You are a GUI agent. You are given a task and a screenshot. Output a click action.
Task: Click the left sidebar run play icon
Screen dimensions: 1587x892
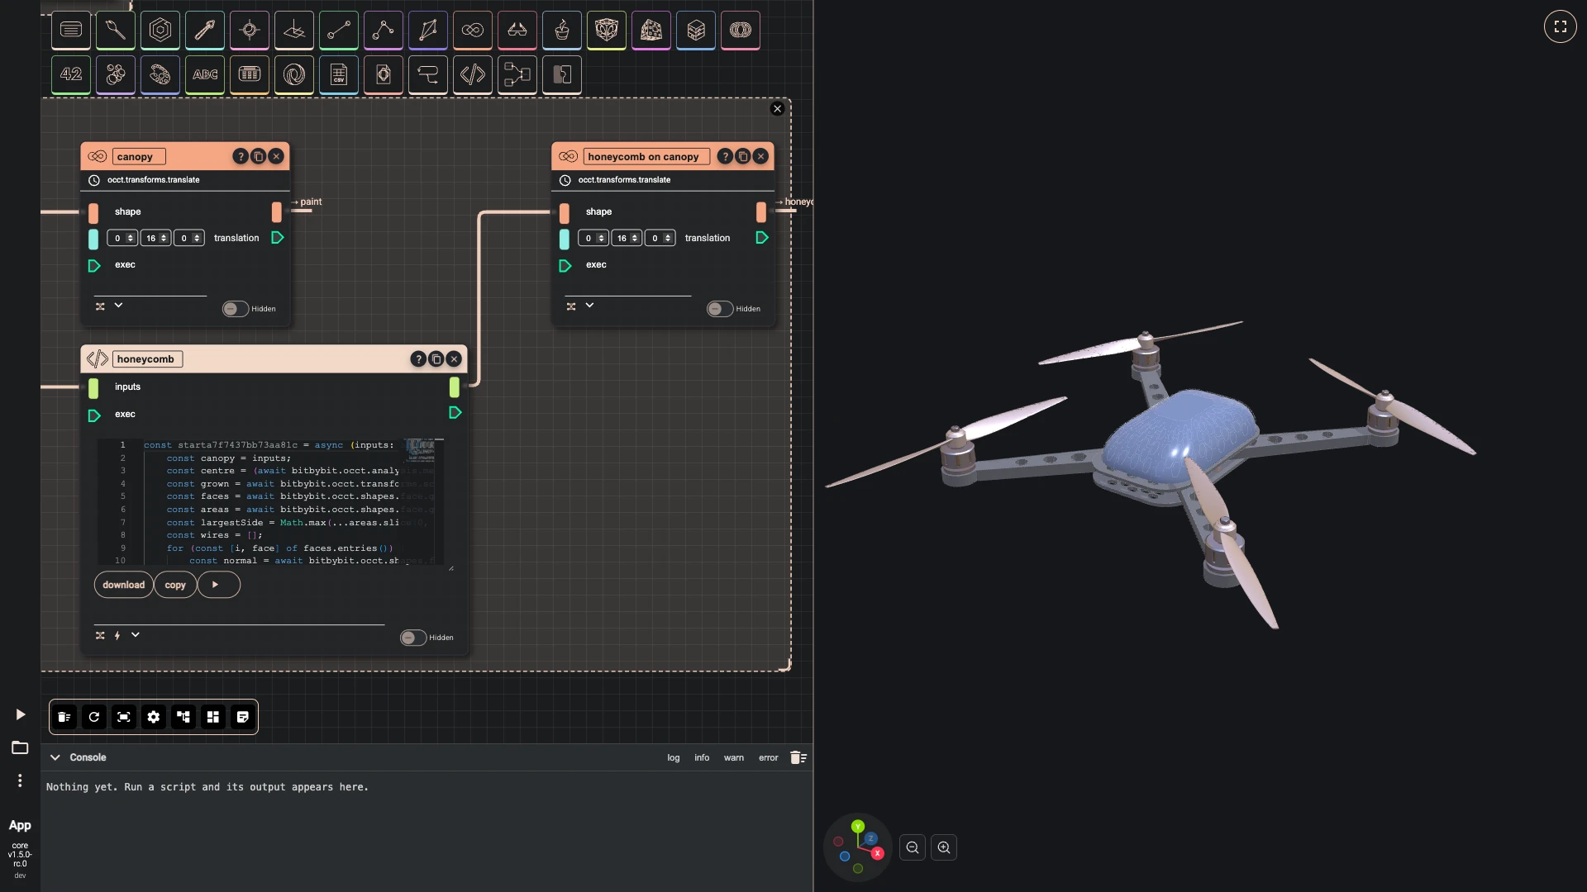[x=21, y=714]
